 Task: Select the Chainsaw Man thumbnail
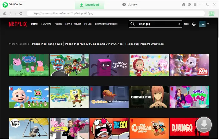tap(149, 97)
